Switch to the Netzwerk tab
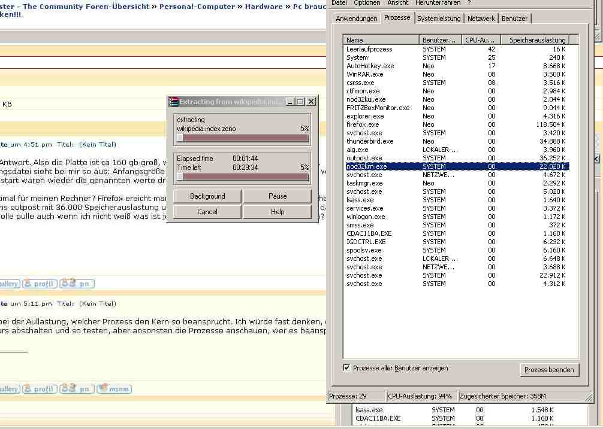The width and height of the screenshot is (603, 429). tap(481, 19)
